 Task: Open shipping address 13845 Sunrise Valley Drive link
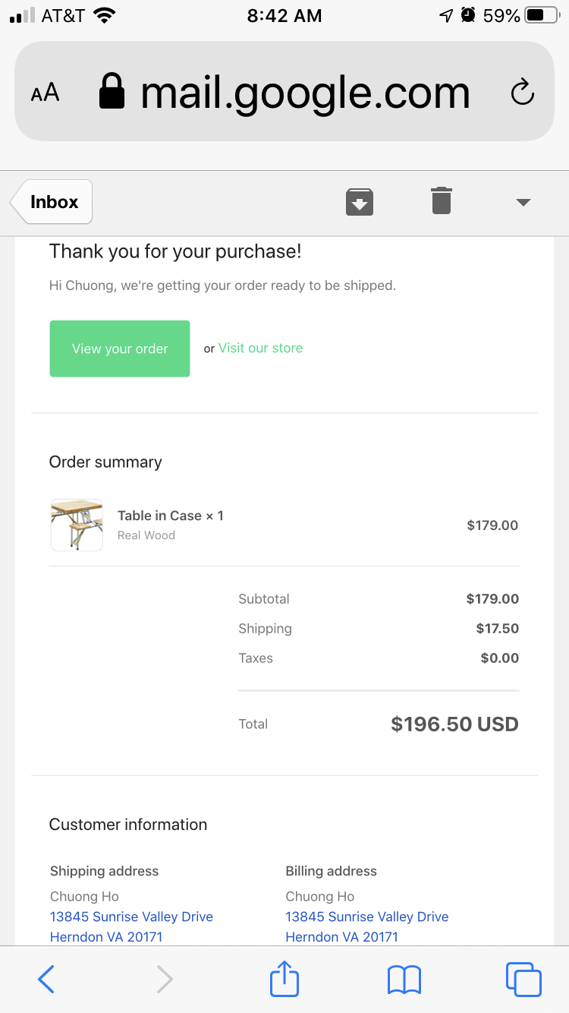tap(131, 917)
